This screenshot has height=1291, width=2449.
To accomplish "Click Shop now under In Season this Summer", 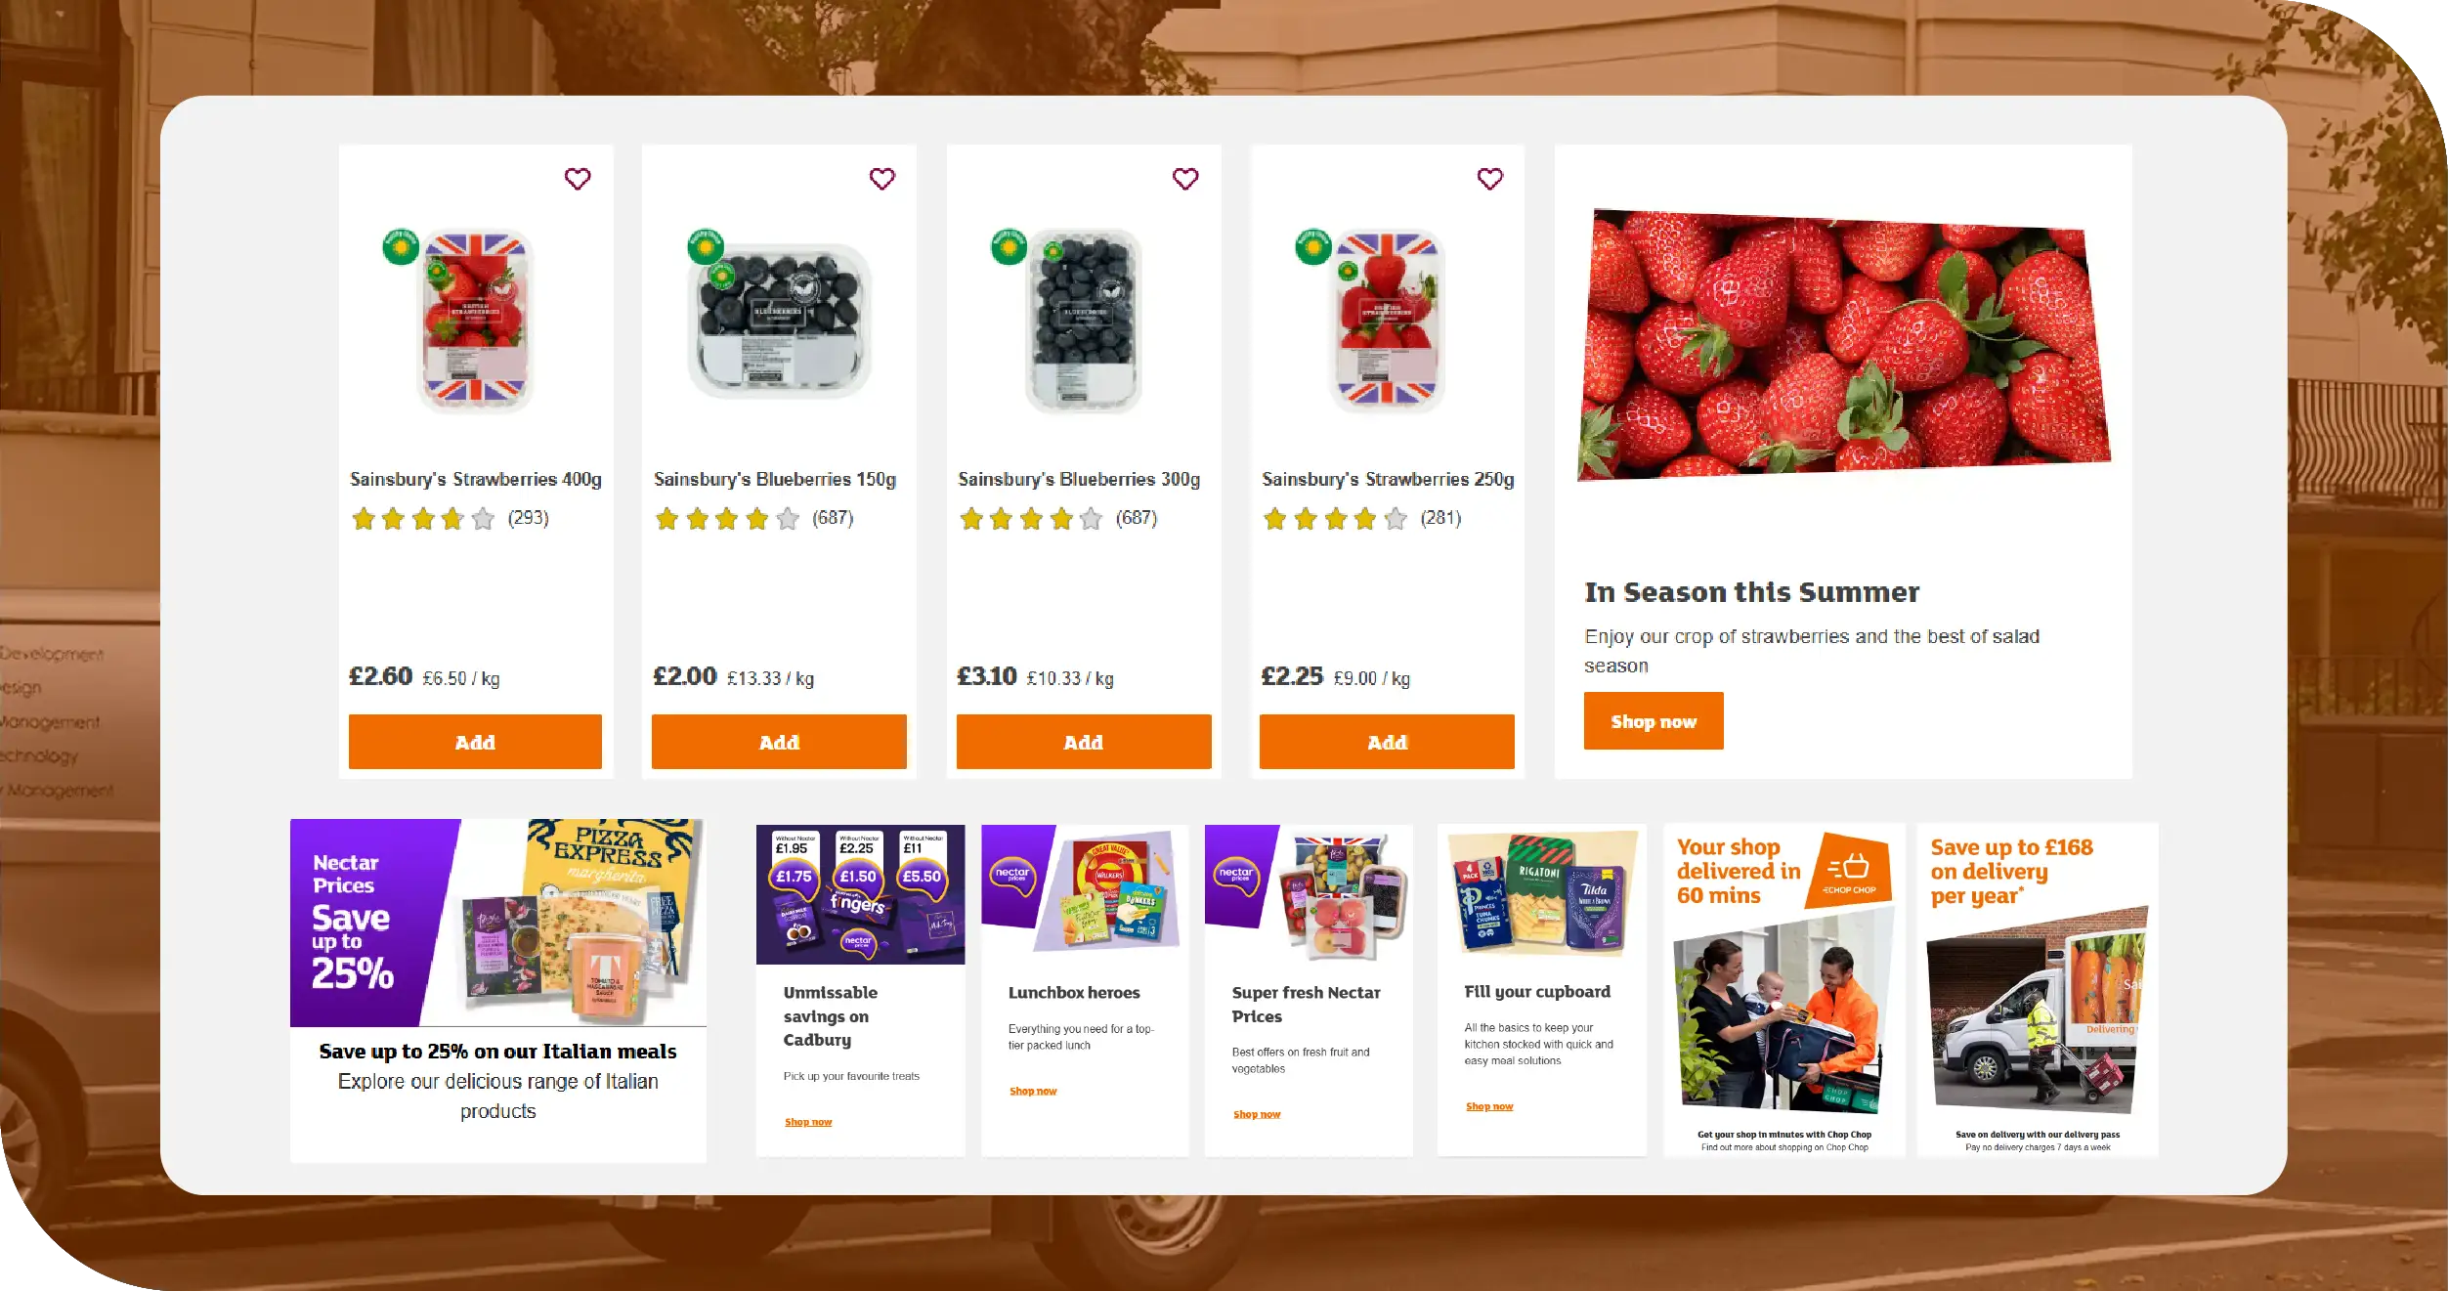I will click(1654, 721).
